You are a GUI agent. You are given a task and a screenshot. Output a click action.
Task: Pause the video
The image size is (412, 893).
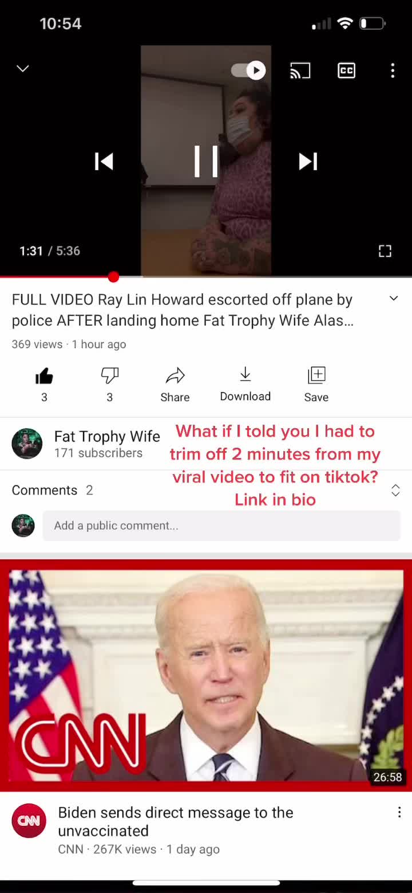[206, 161]
